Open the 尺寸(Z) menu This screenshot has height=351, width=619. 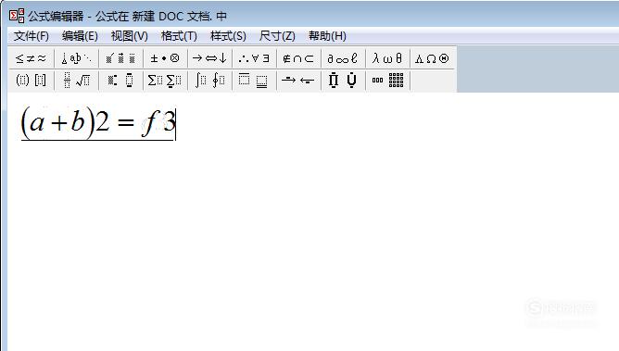[277, 36]
